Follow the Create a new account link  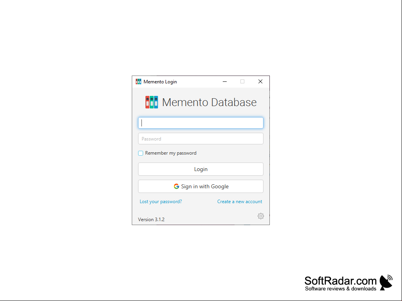coord(240,202)
